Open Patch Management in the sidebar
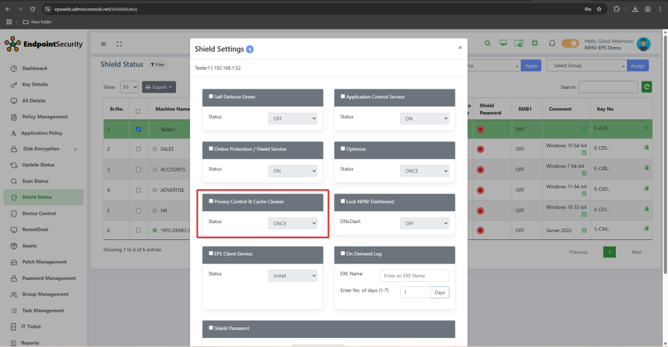Image resolution: width=668 pixels, height=347 pixels. (x=44, y=262)
